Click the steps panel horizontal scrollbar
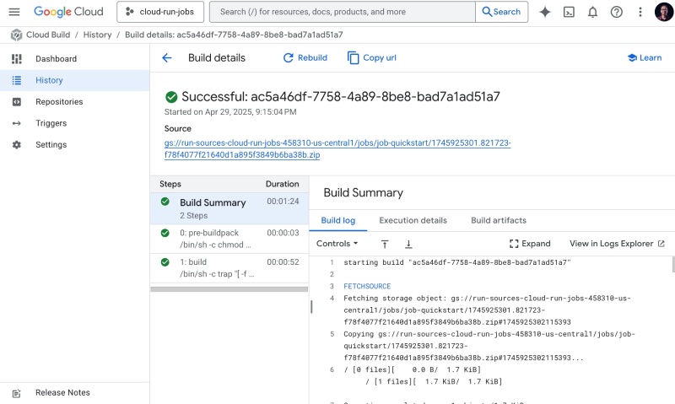Image resolution: width=675 pixels, height=404 pixels. [x=229, y=289]
